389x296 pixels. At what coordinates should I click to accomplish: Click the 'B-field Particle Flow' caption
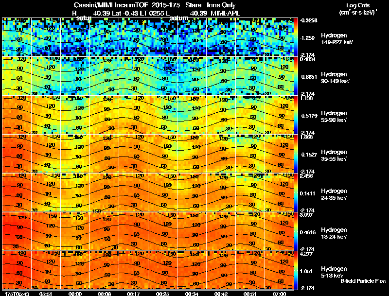[x=363, y=281]
